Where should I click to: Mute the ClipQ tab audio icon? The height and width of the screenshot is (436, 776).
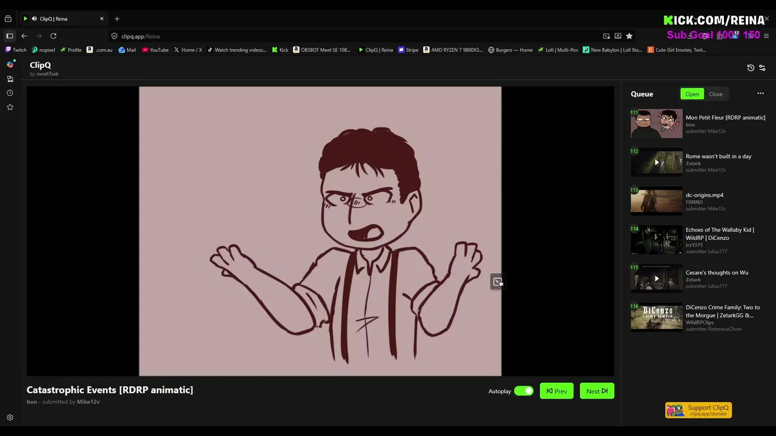coord(34,19)
